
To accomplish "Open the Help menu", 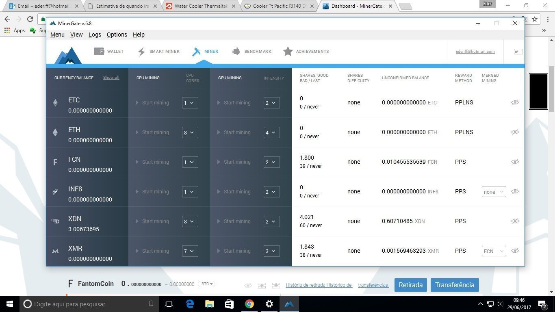I will coord(139,35).
